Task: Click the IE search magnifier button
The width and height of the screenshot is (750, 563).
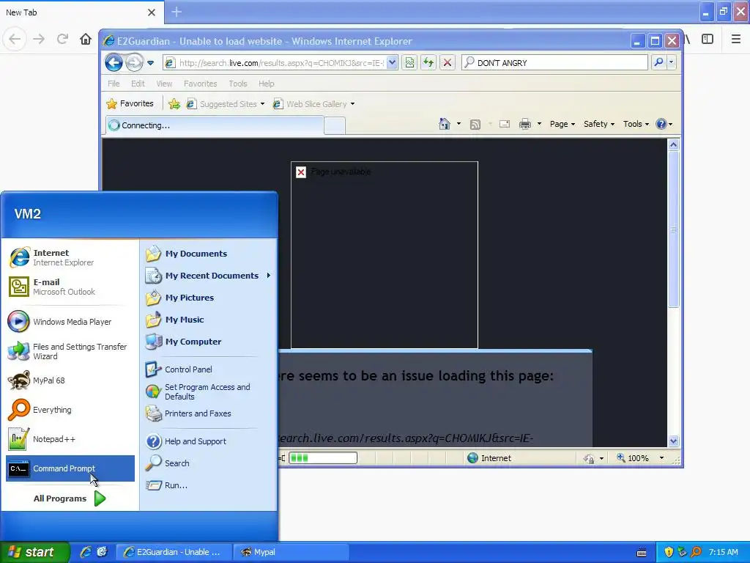Action: pyautogui.click(x=658, y=62)
